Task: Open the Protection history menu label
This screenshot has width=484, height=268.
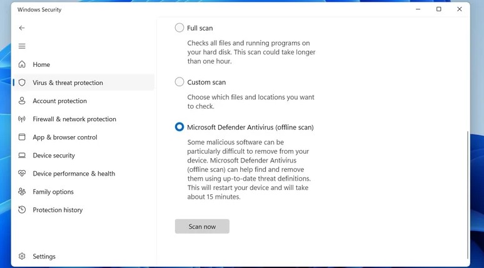Action: pyautogui.click(x=58, y=210)
